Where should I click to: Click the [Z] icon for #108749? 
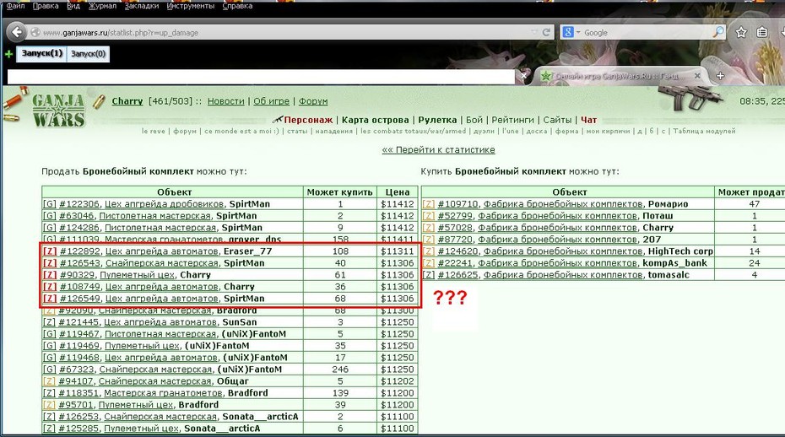click(50, 286)
